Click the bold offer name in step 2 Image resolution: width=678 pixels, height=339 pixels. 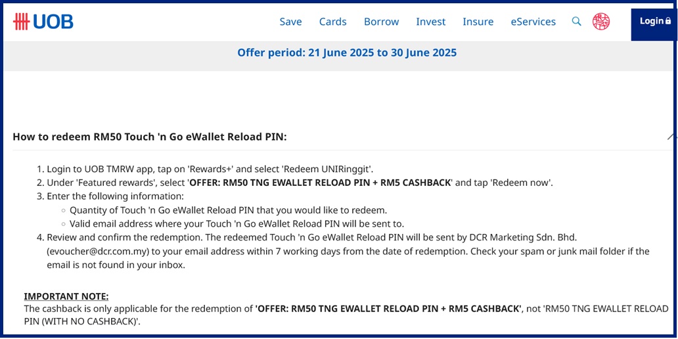point(320,183)
